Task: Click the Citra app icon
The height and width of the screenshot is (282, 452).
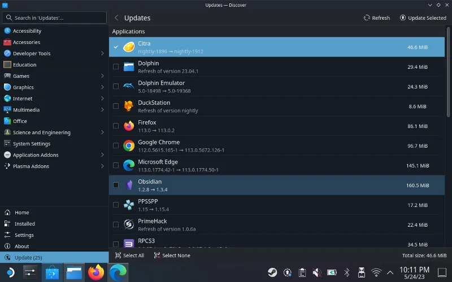Action: [129, 47]
